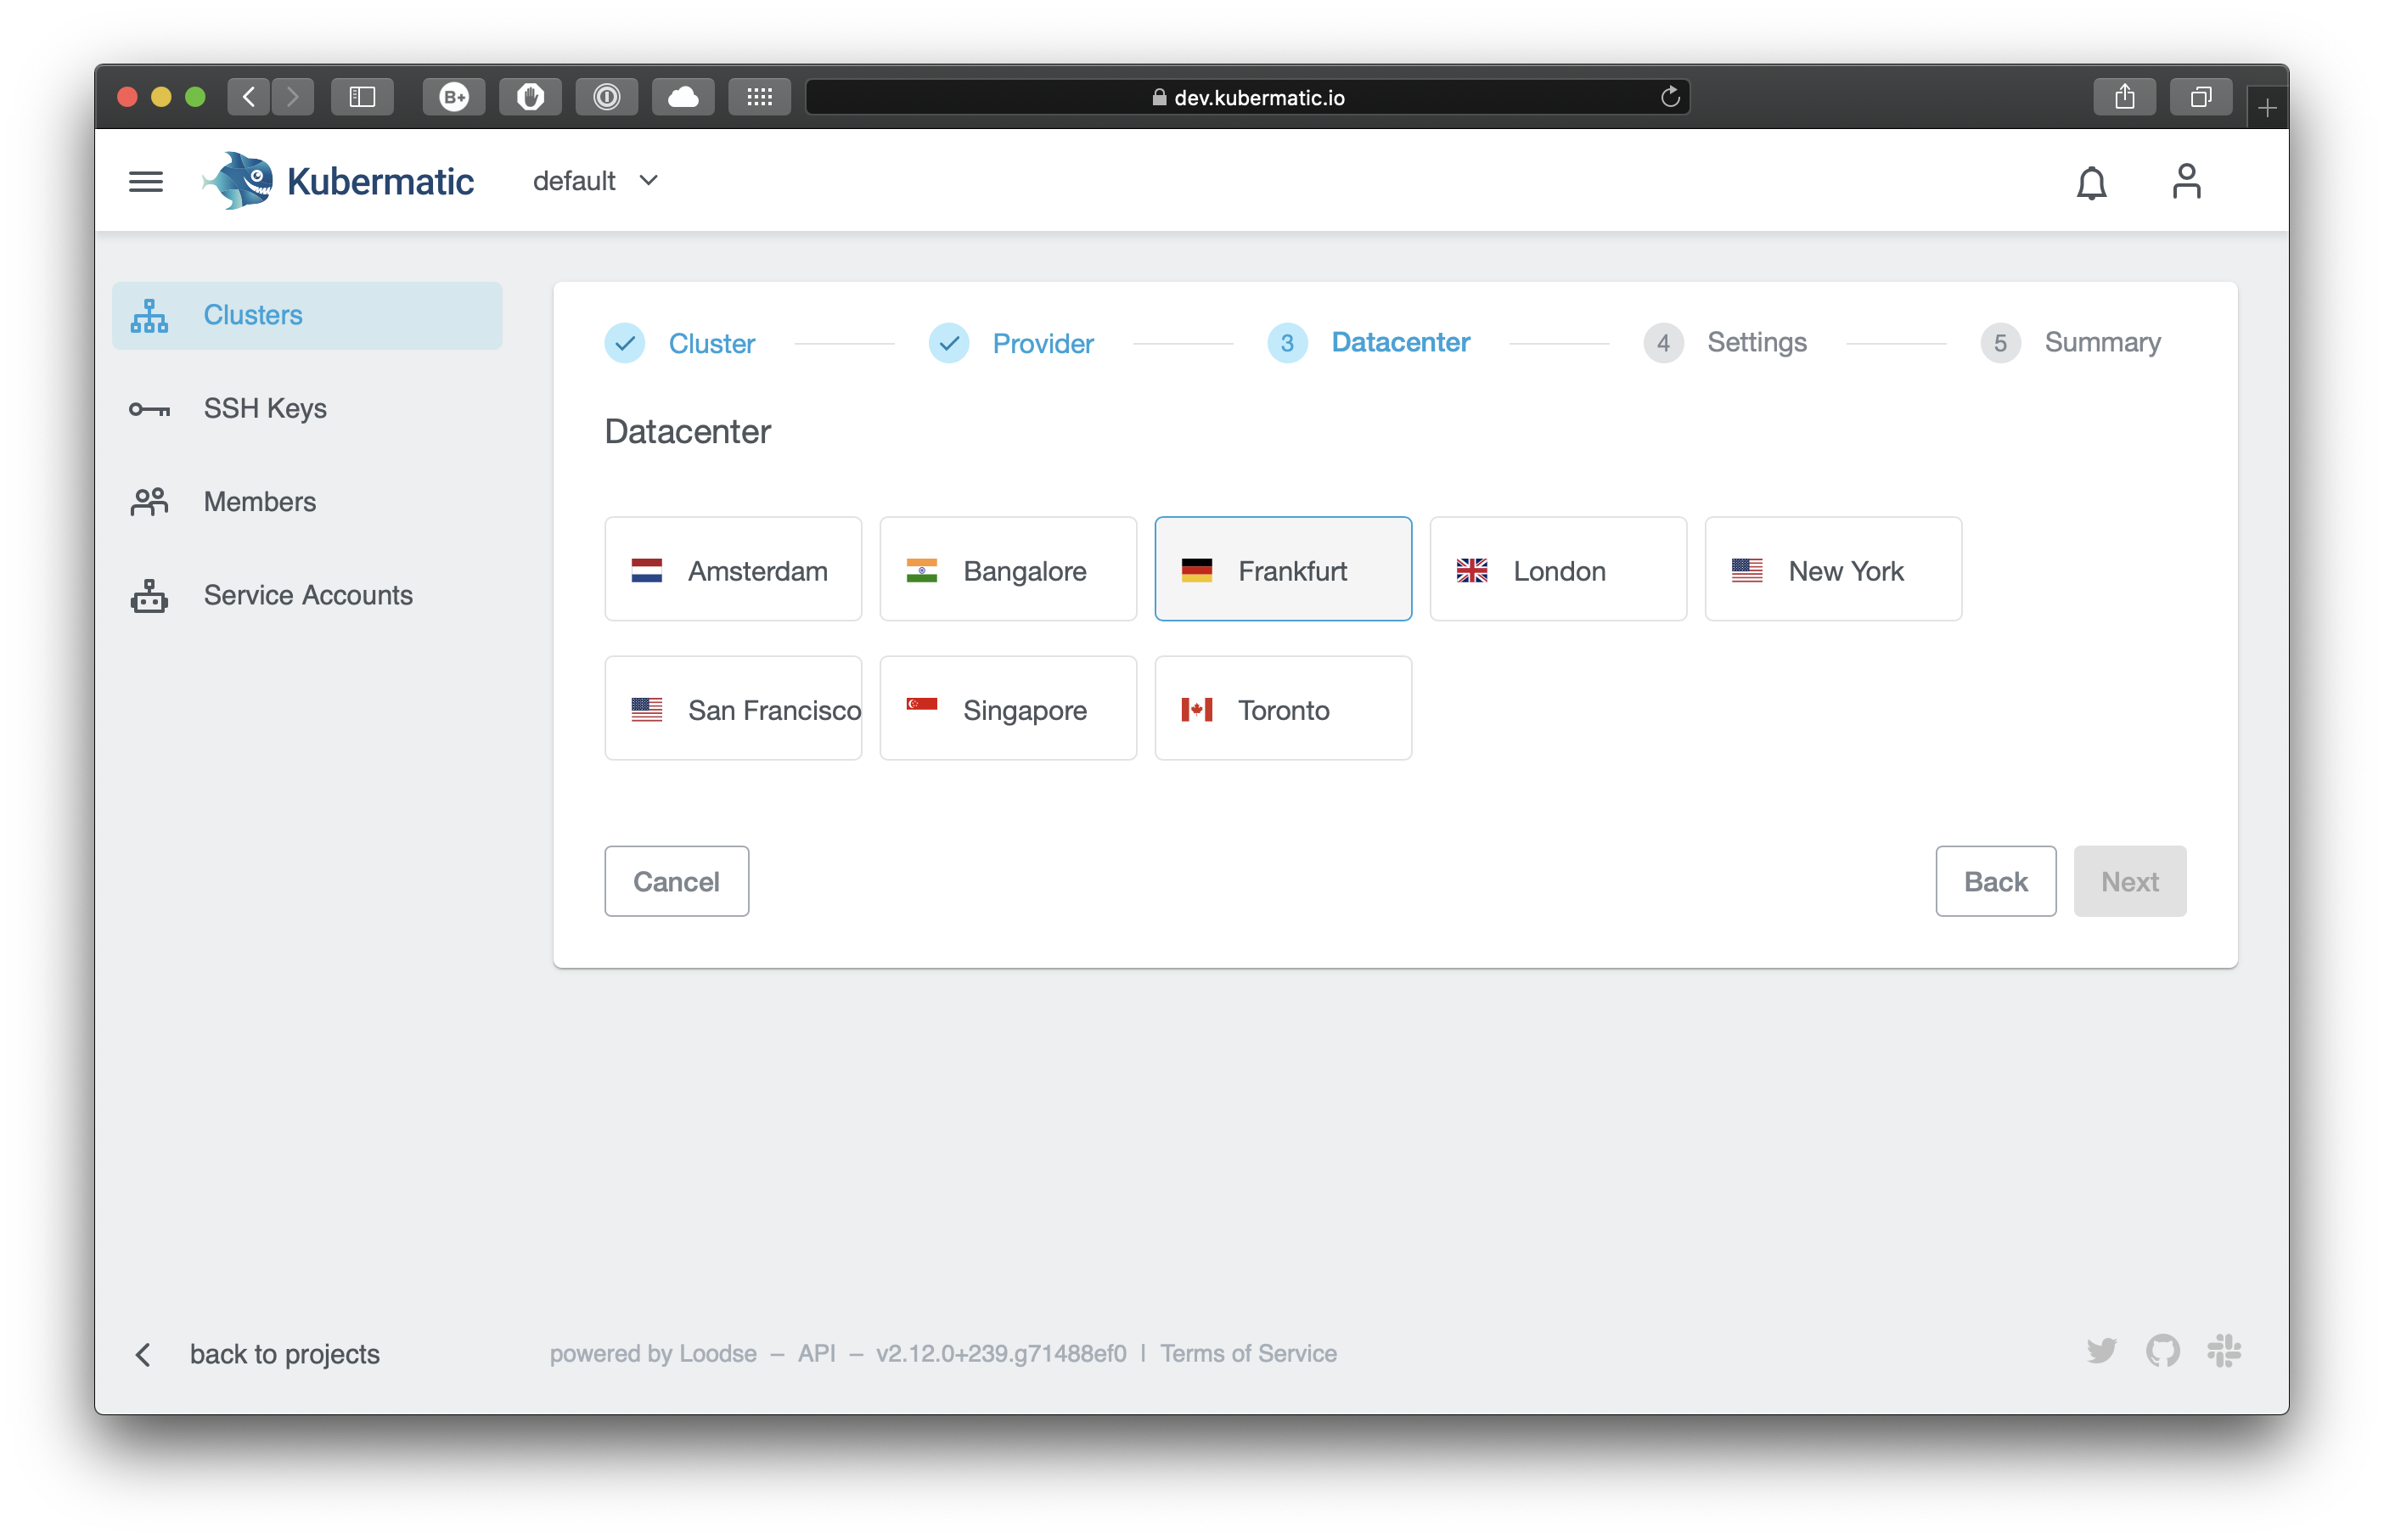Open the user profile icon
Image resolution: width=2384 pixels, height=1540 pixels.
(2186, 182)
